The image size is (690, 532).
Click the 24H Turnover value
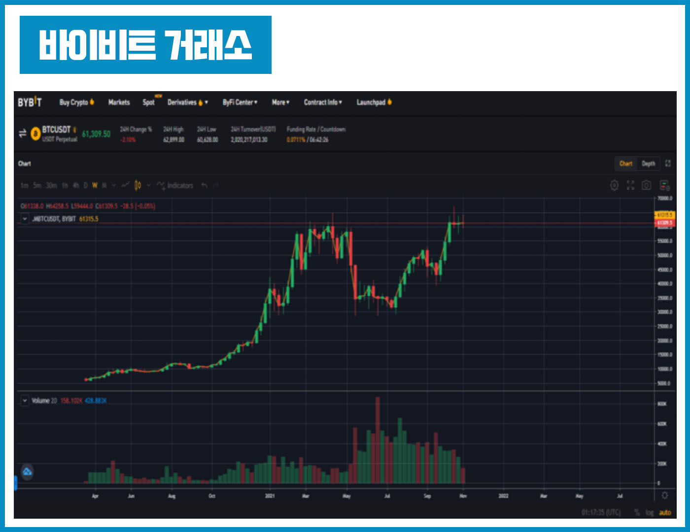coord(249,140)
